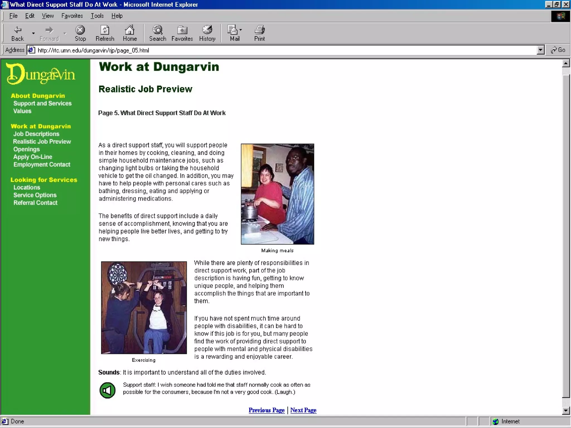571x428 pixels.
Task: Click the 'Exercising' caption text
Action: coord(144,360)
